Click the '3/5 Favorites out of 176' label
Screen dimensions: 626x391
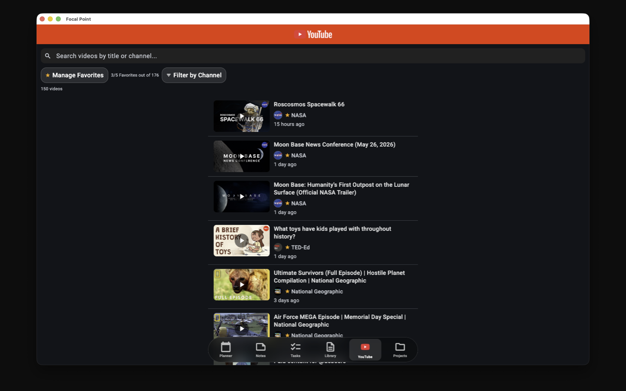point(135,75)
